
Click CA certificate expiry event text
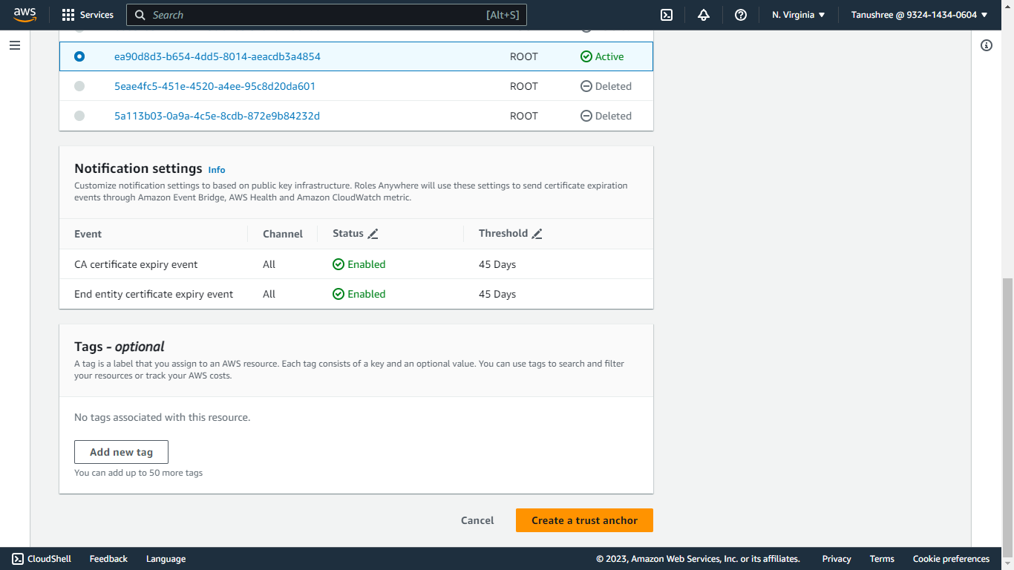tap(136, 264)
